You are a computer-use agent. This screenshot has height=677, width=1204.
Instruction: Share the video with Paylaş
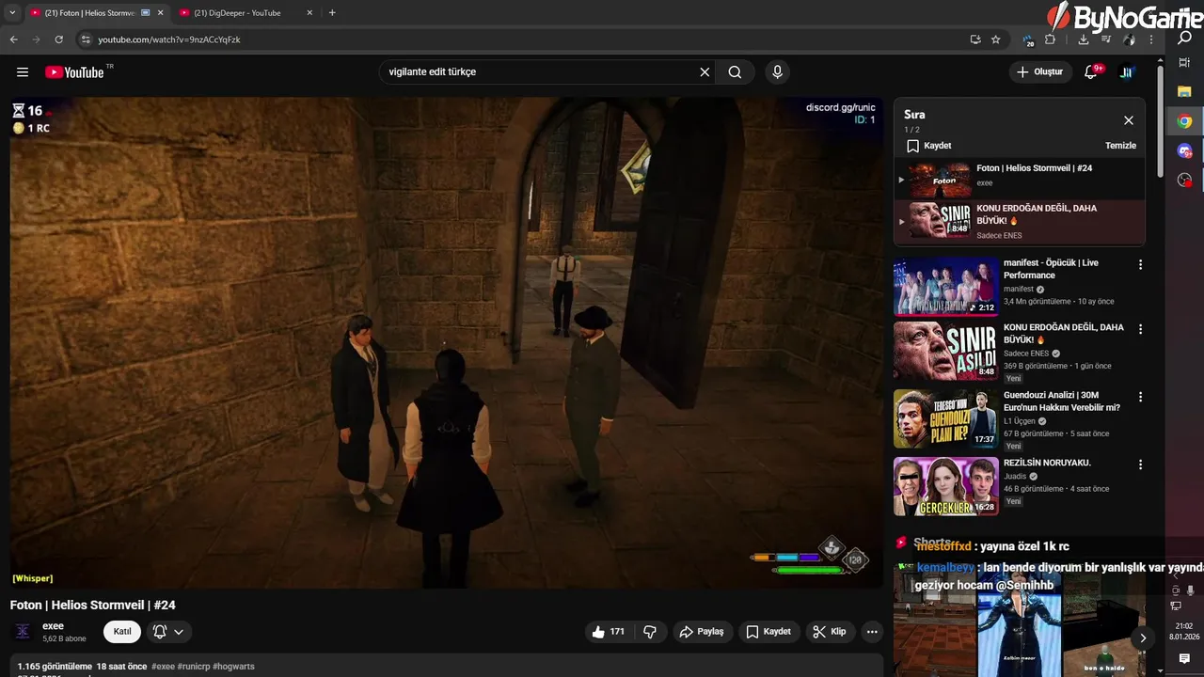[702, 632]
